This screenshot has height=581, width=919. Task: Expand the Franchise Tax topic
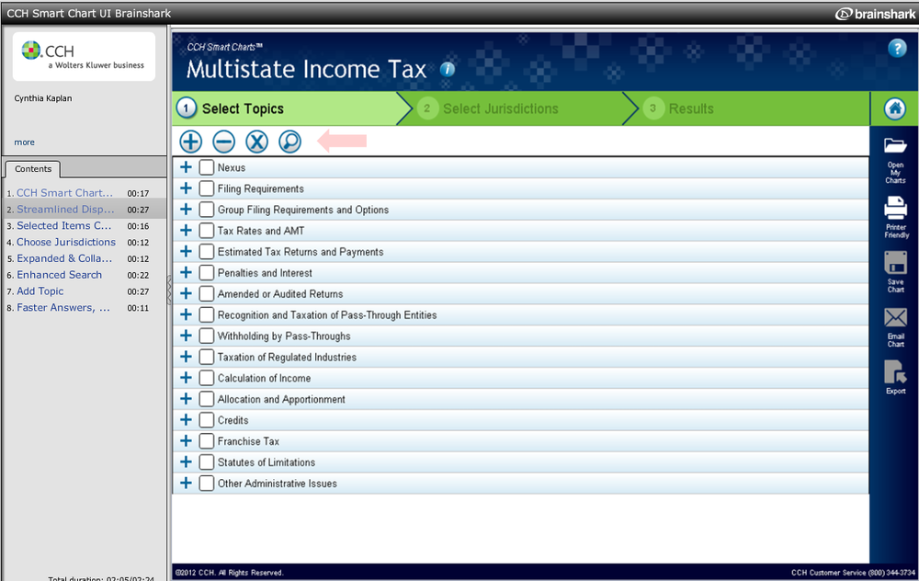point(186,441)
